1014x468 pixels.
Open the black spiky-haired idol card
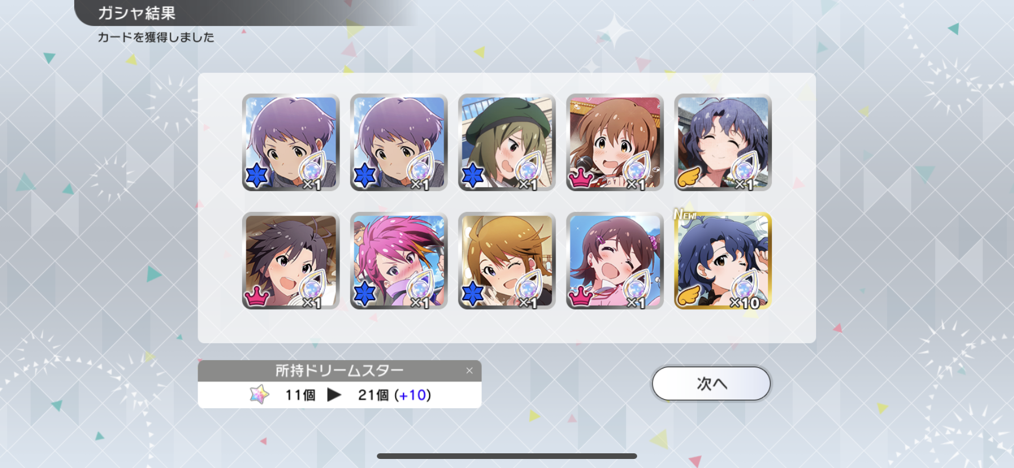291,261
